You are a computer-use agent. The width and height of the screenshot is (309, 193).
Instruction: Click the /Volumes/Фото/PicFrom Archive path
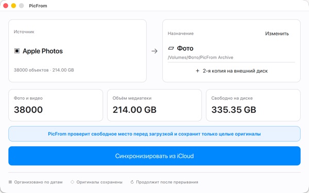coord(200,58)
